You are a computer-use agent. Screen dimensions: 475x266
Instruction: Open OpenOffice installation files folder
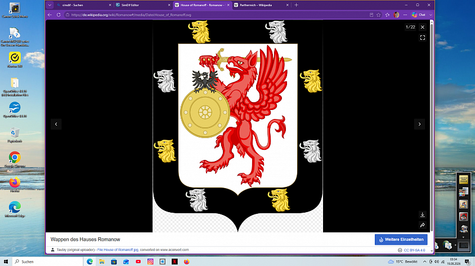click(15, 87)
